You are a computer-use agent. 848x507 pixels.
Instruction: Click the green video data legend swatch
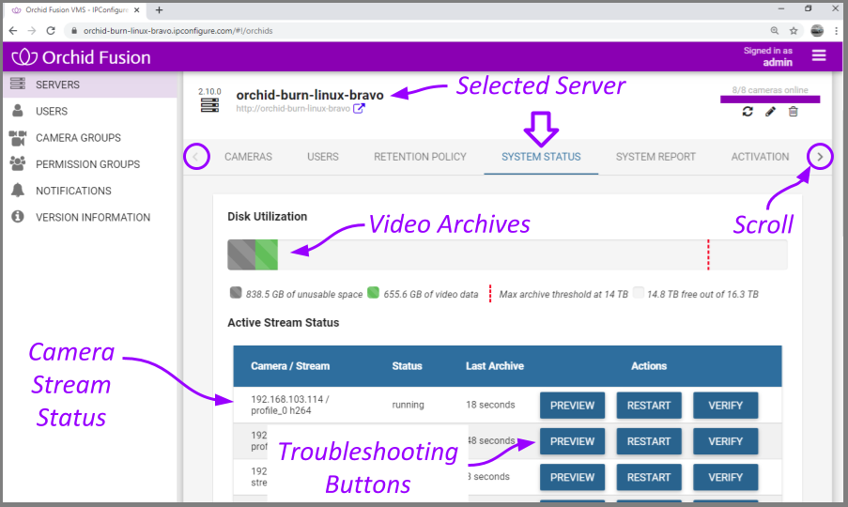tap(373, 292)
